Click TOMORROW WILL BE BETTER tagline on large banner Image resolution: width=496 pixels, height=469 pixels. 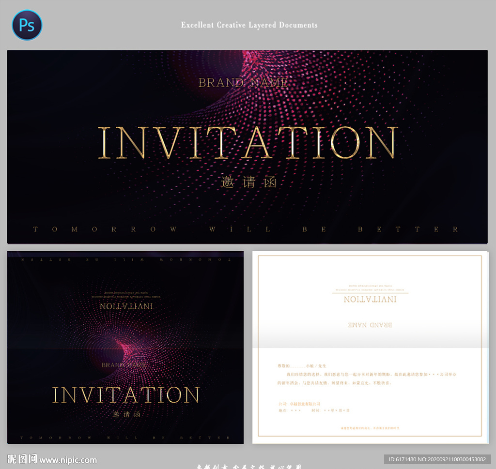click(x=245, y=229)
